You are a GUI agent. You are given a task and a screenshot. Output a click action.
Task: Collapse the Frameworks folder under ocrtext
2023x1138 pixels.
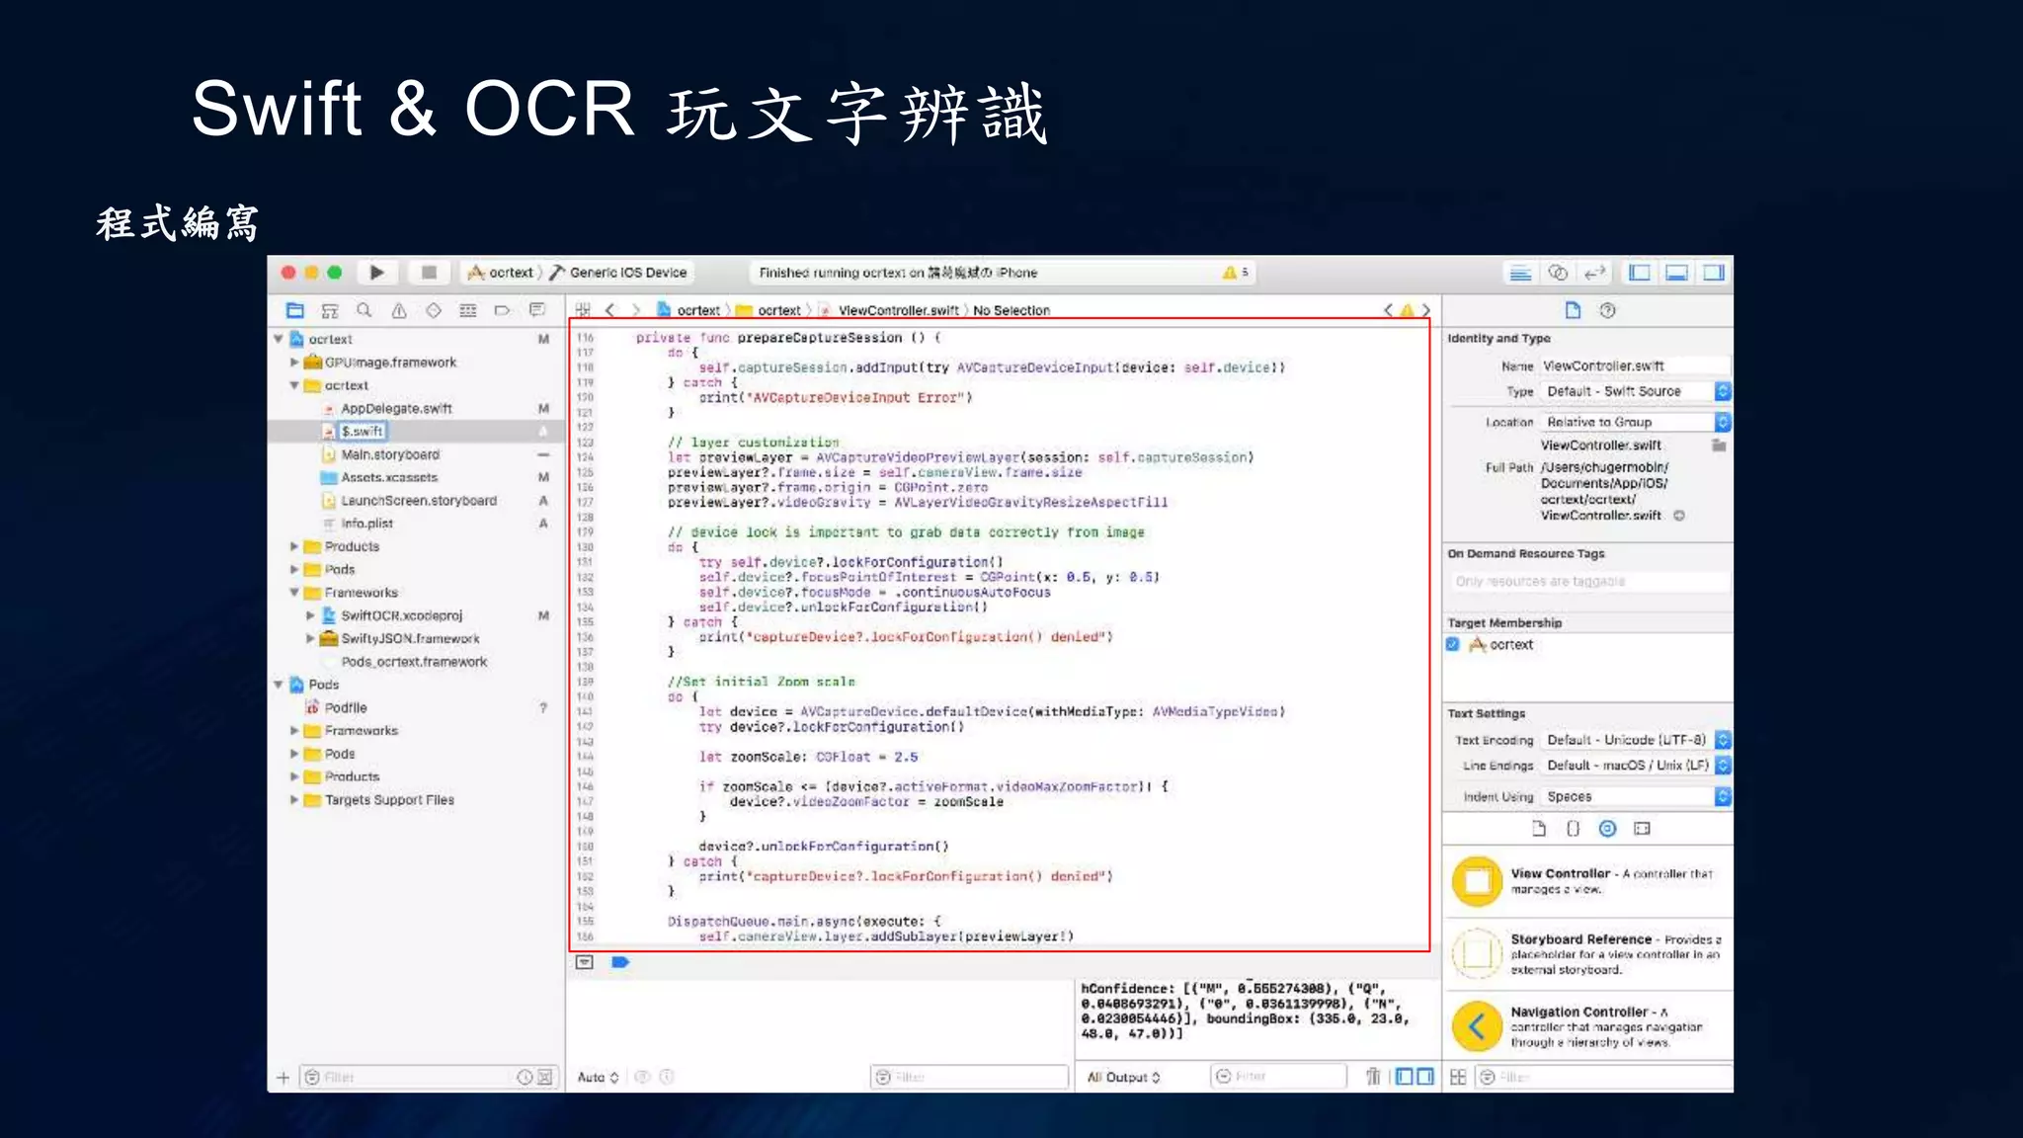pos(294,593)
